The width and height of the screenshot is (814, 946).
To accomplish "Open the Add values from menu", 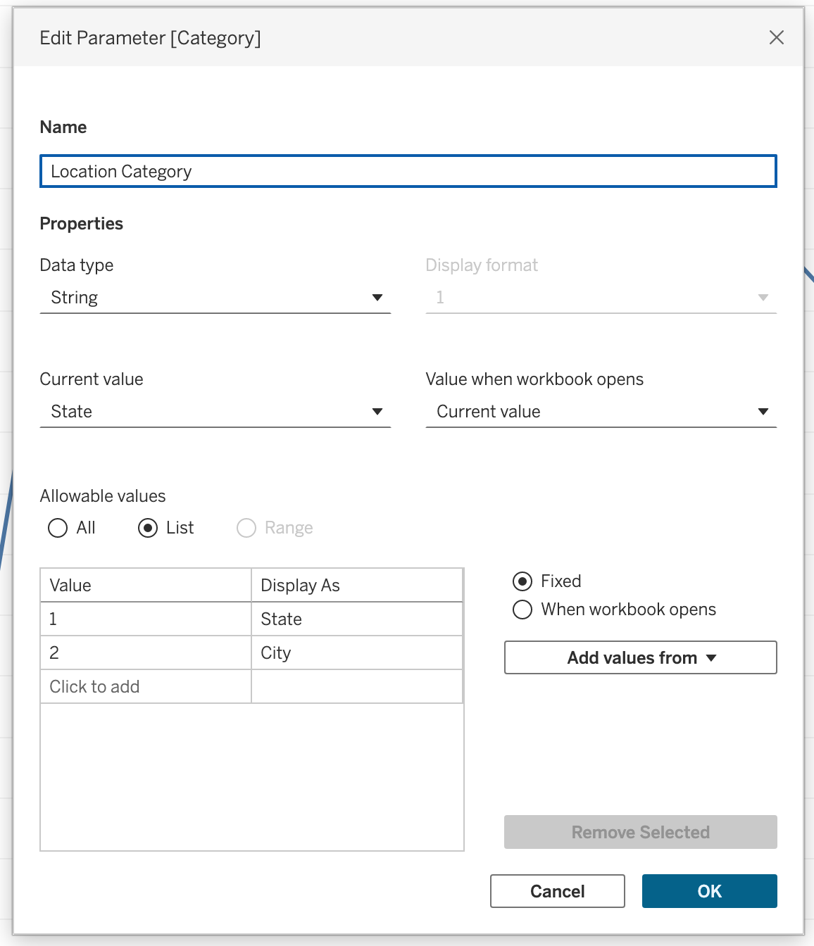I will click(x=640, y=657).
